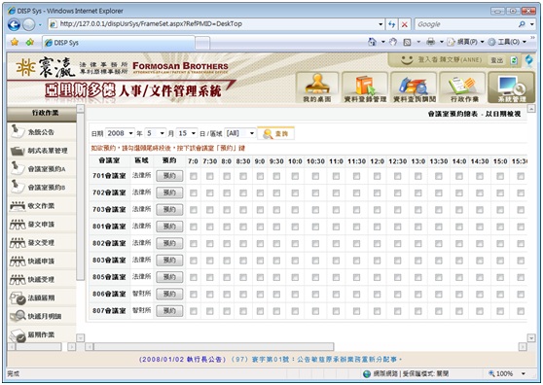Click 預約 button for 701會議室

tap(169, 176)
